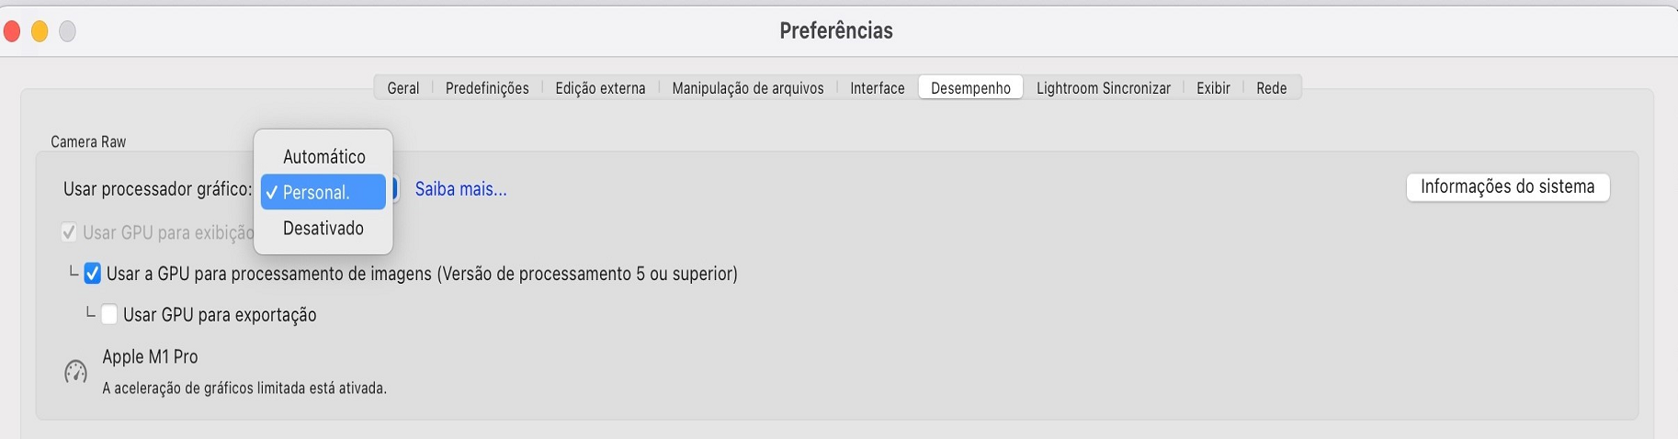Select Automático in graphics processor dropdown

point(323,157)
